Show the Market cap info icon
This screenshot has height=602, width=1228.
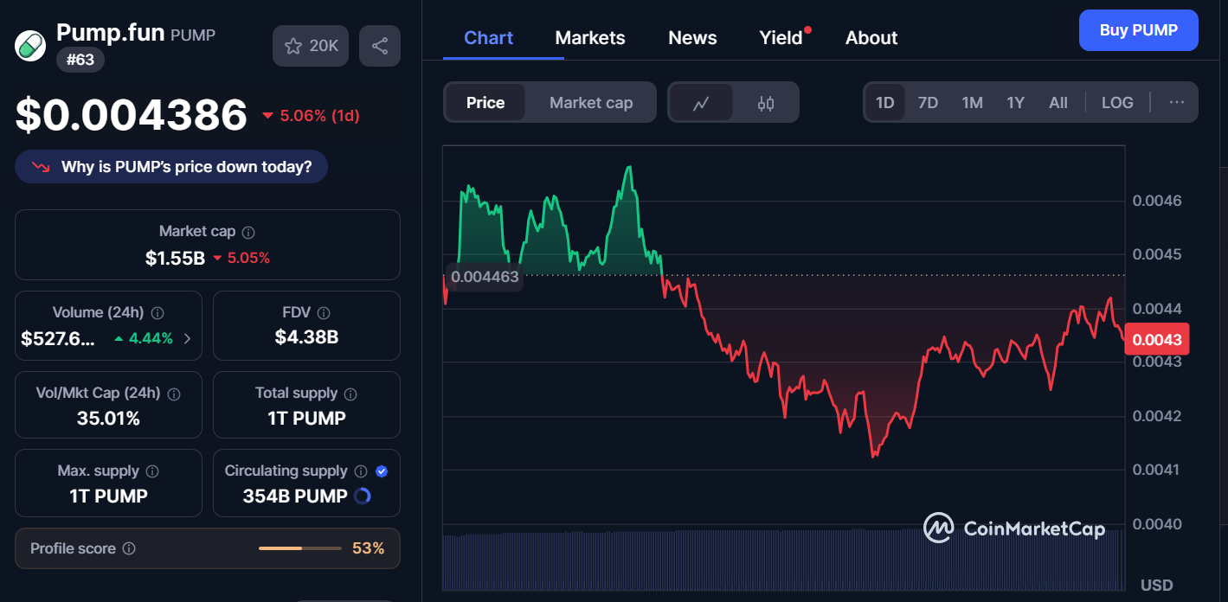(x=248, y=232)
